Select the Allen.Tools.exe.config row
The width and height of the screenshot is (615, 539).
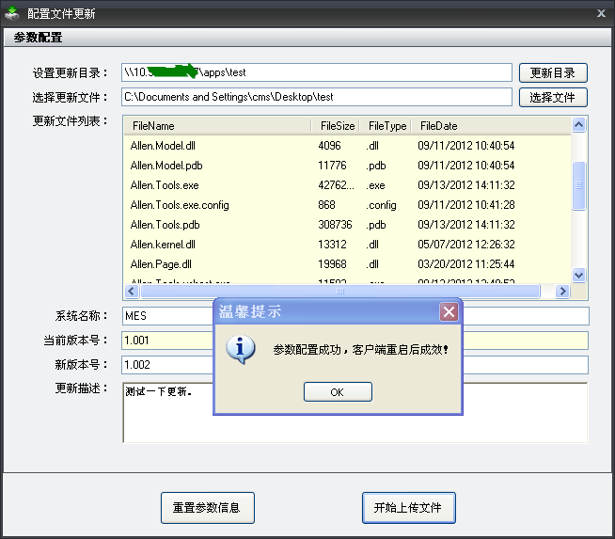348,205
